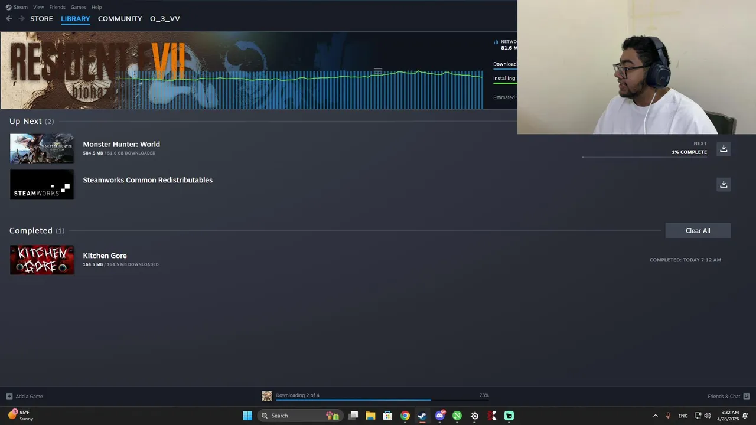
Task: Click the 73% download percentage
Action: pos(484,395)
